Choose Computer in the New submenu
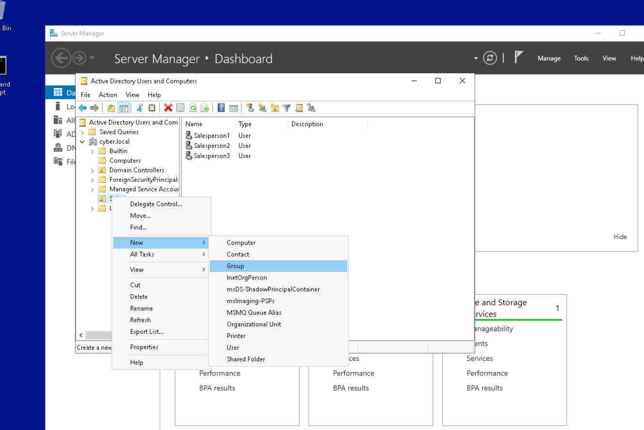The image size is (644, 430). click(x=279, y=243)
